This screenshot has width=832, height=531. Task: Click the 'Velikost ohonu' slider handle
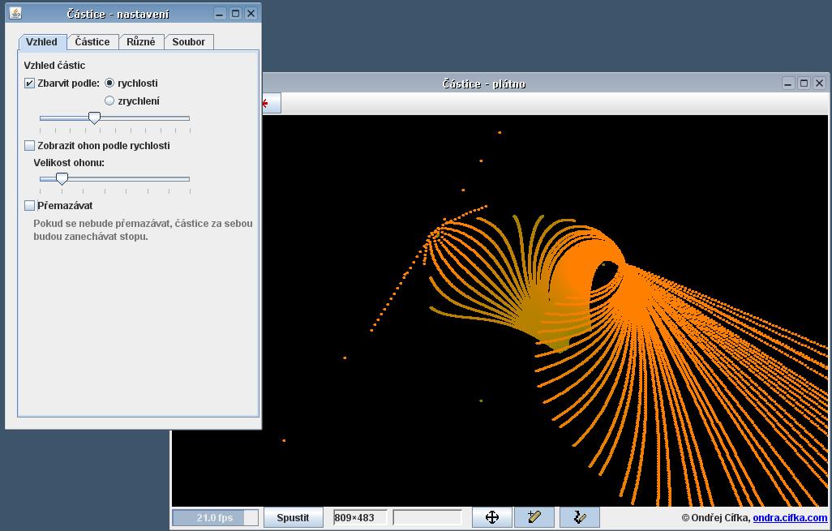coord(62,178)
